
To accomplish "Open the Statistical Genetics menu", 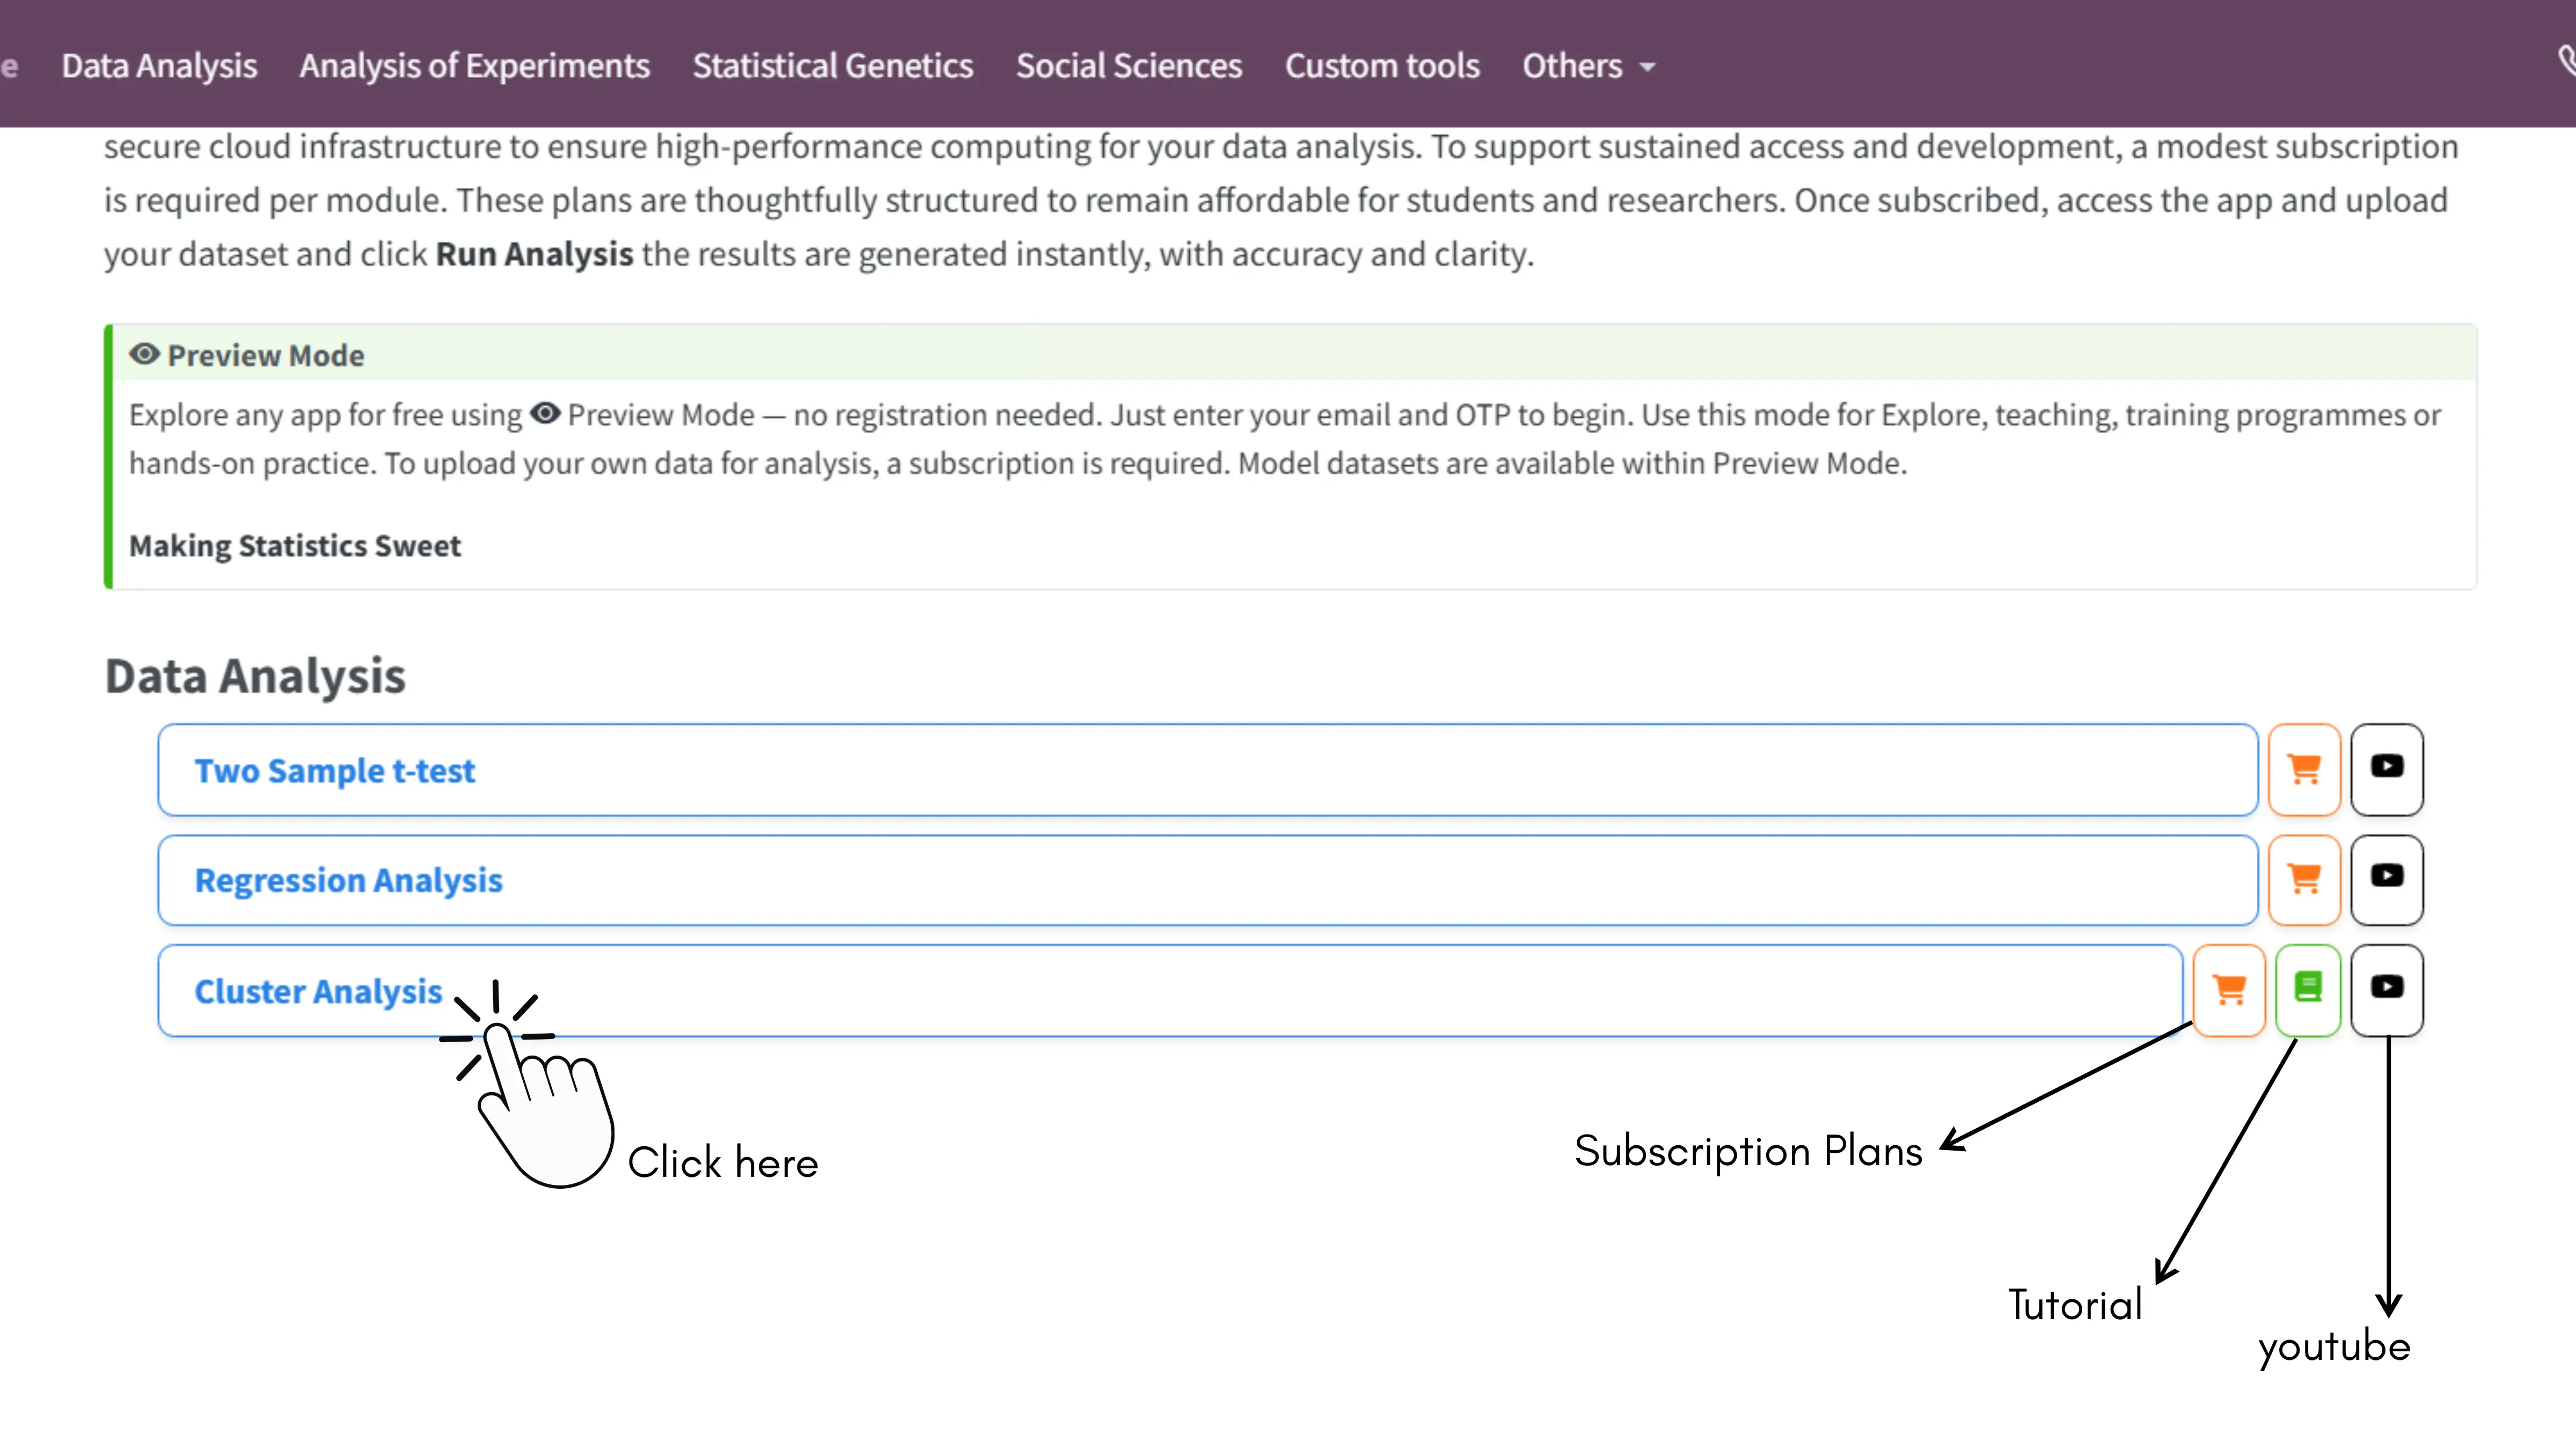I will point(832,66).
